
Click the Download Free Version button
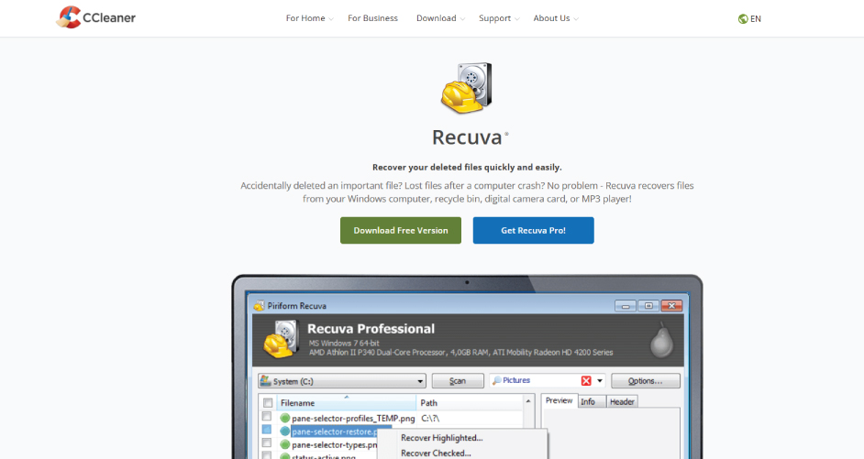tap(401, 231)
